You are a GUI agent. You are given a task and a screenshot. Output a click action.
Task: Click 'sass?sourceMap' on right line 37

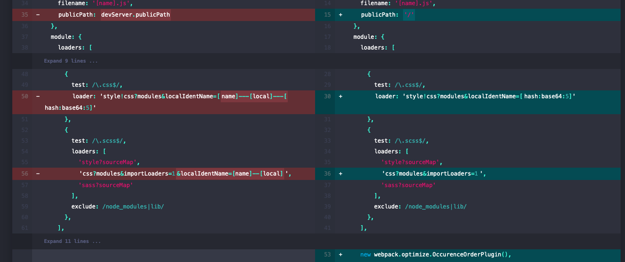coord(409,185)
